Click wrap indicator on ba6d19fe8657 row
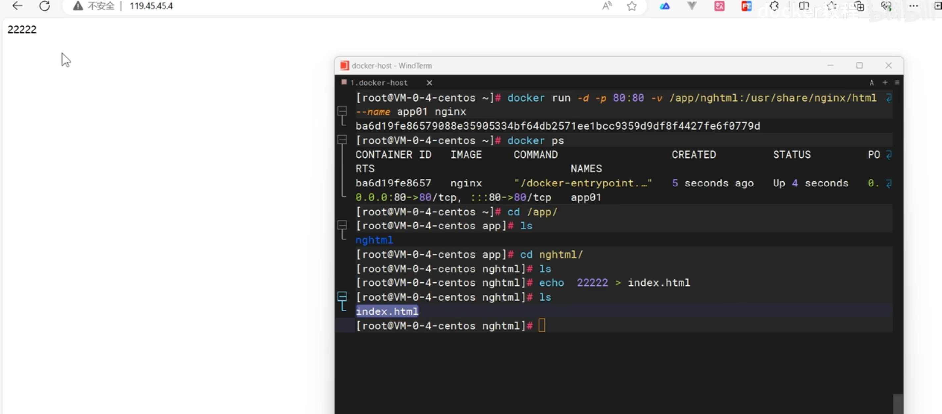 pos(889,183)
